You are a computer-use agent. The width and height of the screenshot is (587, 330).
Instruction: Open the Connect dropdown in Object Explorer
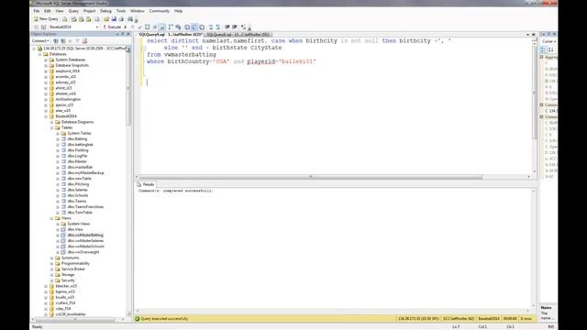coord(40,40)
